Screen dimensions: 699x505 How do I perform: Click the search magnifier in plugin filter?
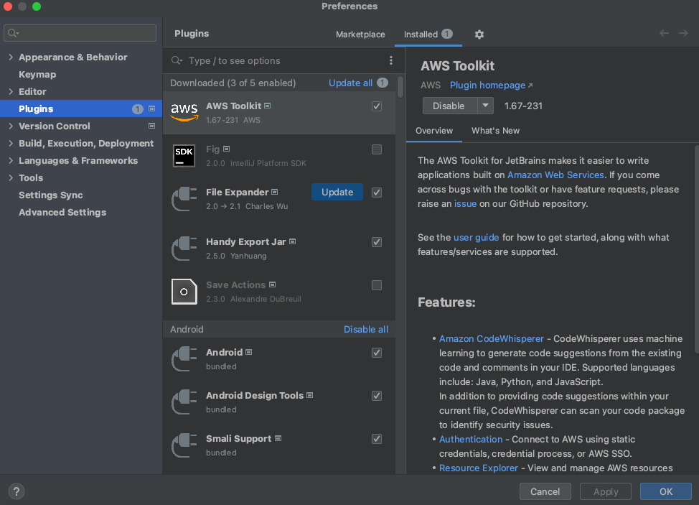tap(177, 60)
